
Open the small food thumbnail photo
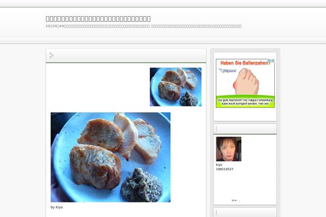[175, 87]
